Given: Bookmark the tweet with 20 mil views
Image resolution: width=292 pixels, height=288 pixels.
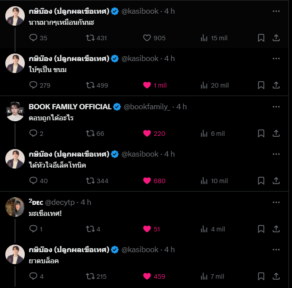Looking at the screenshot, I should pyautogui.click(x=261, y=85).
